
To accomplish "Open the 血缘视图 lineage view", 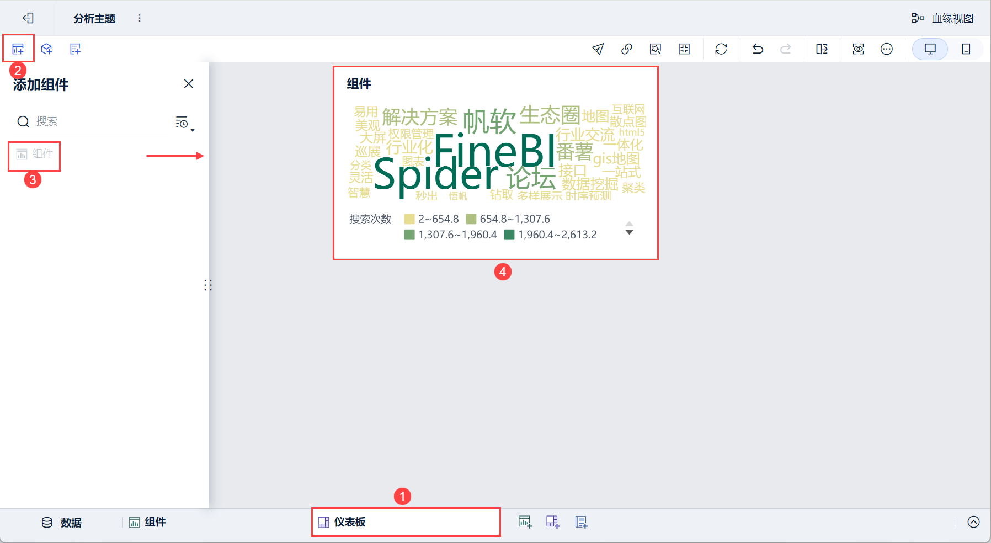I will coord(942,18).
